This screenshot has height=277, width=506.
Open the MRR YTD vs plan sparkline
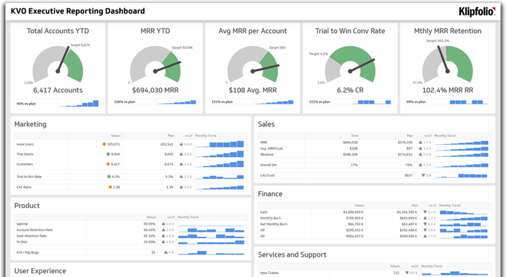(x=177, y=102)
